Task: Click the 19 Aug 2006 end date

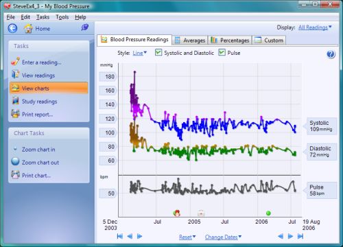Action: [x=311, y=224]
